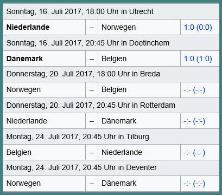The image size is (222, 195).
Task: Click Norwegen opposite Niederlande in the Utrecht match
Action: (118, 28)
